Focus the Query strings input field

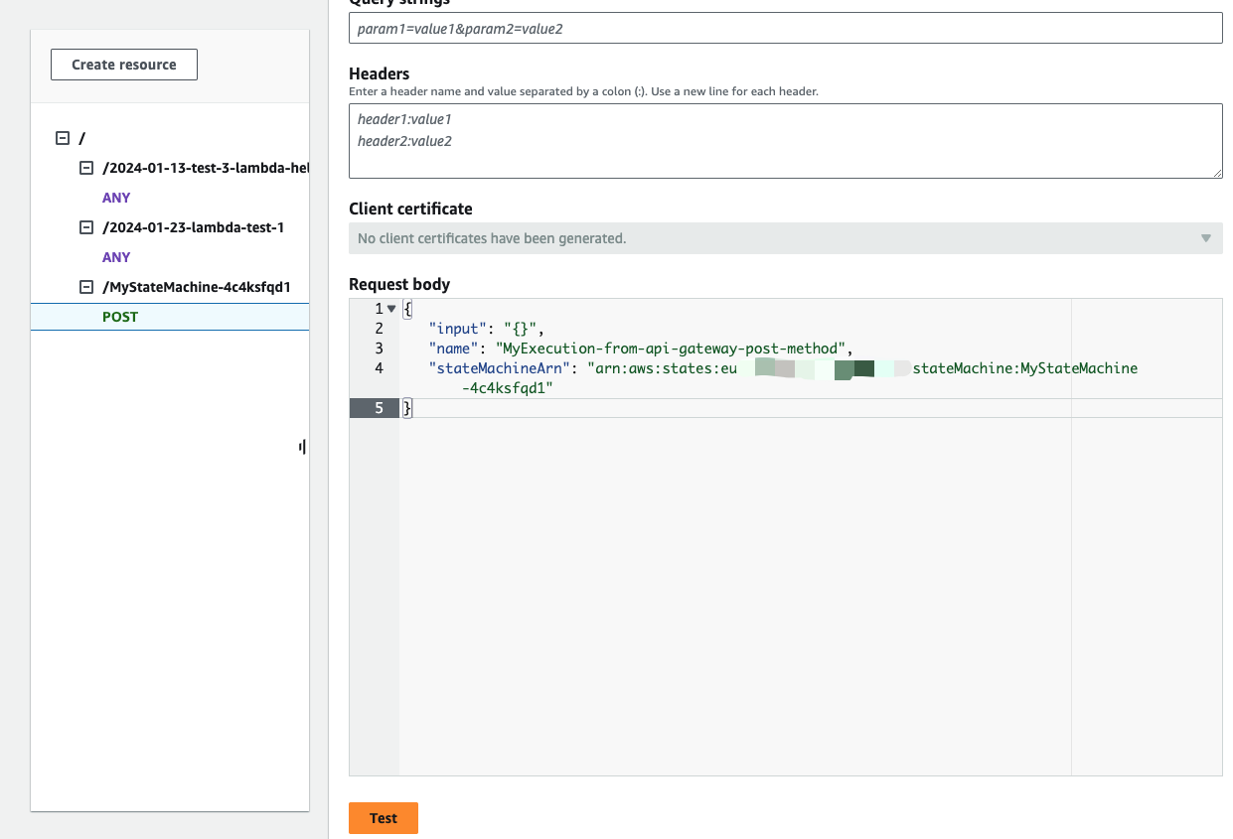point(786,28)
